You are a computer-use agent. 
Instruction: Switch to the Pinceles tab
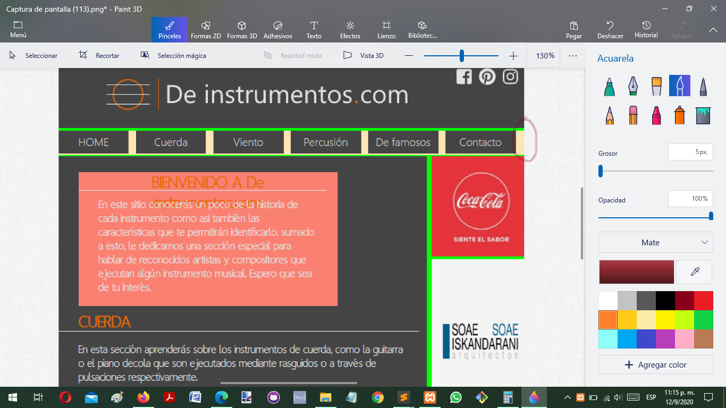point(170,30)
